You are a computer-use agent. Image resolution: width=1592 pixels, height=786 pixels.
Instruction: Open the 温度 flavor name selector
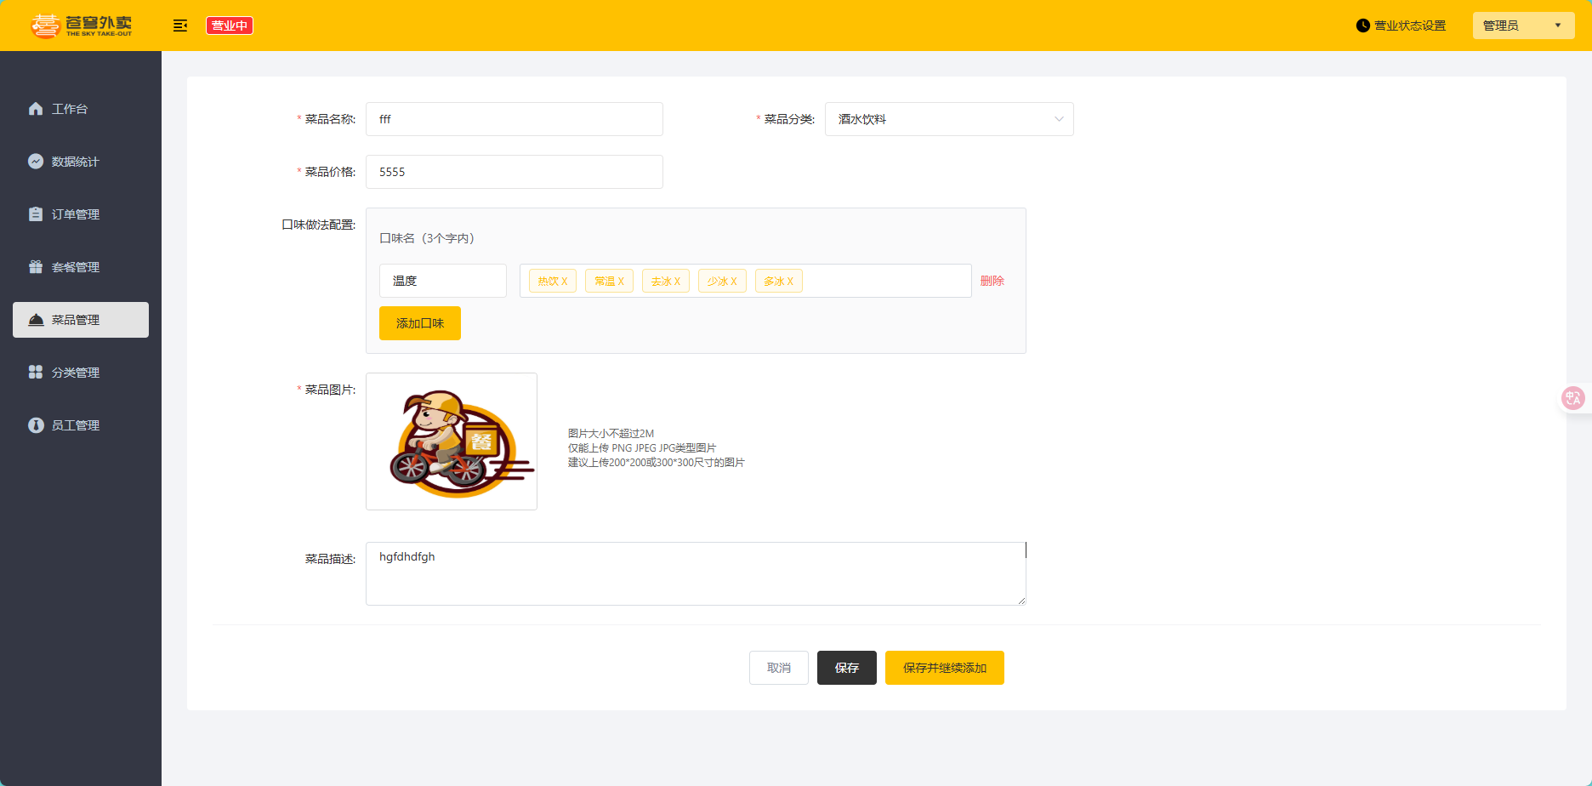click(442, 281)
